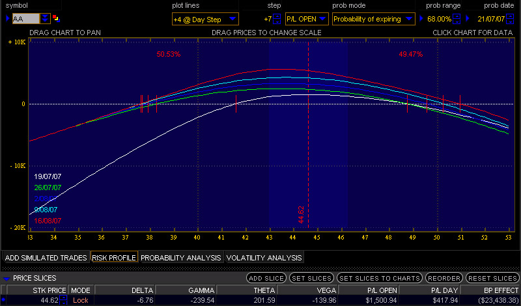Click the 9/08/07 cyan legend date

tap(46, 210)
